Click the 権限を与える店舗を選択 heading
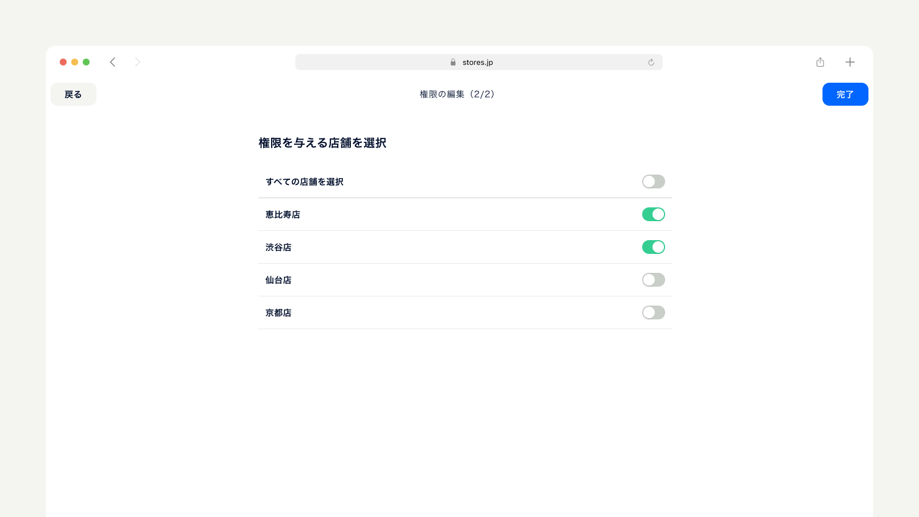The image size is (919, 517). tap(322, 142)
